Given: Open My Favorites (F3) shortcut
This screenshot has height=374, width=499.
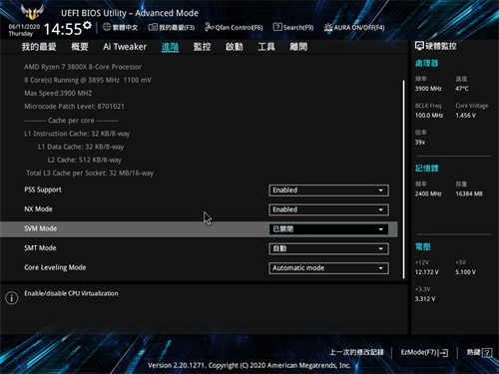Looking at the screenshot, I should tap(172, 27).
